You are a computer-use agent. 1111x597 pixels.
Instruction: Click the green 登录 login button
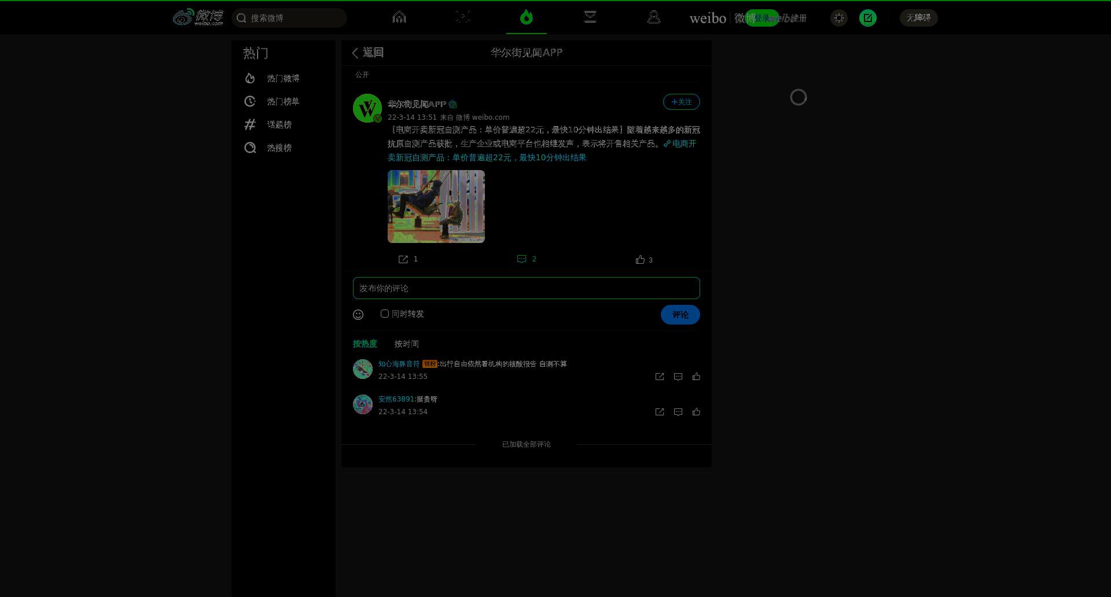761,18
